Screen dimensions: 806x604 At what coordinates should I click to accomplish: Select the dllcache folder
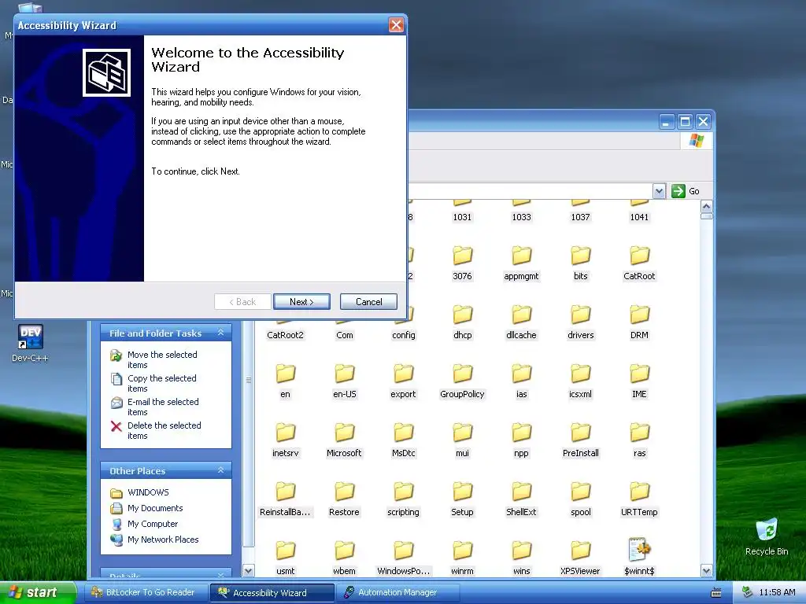click(x=521, y=322)
